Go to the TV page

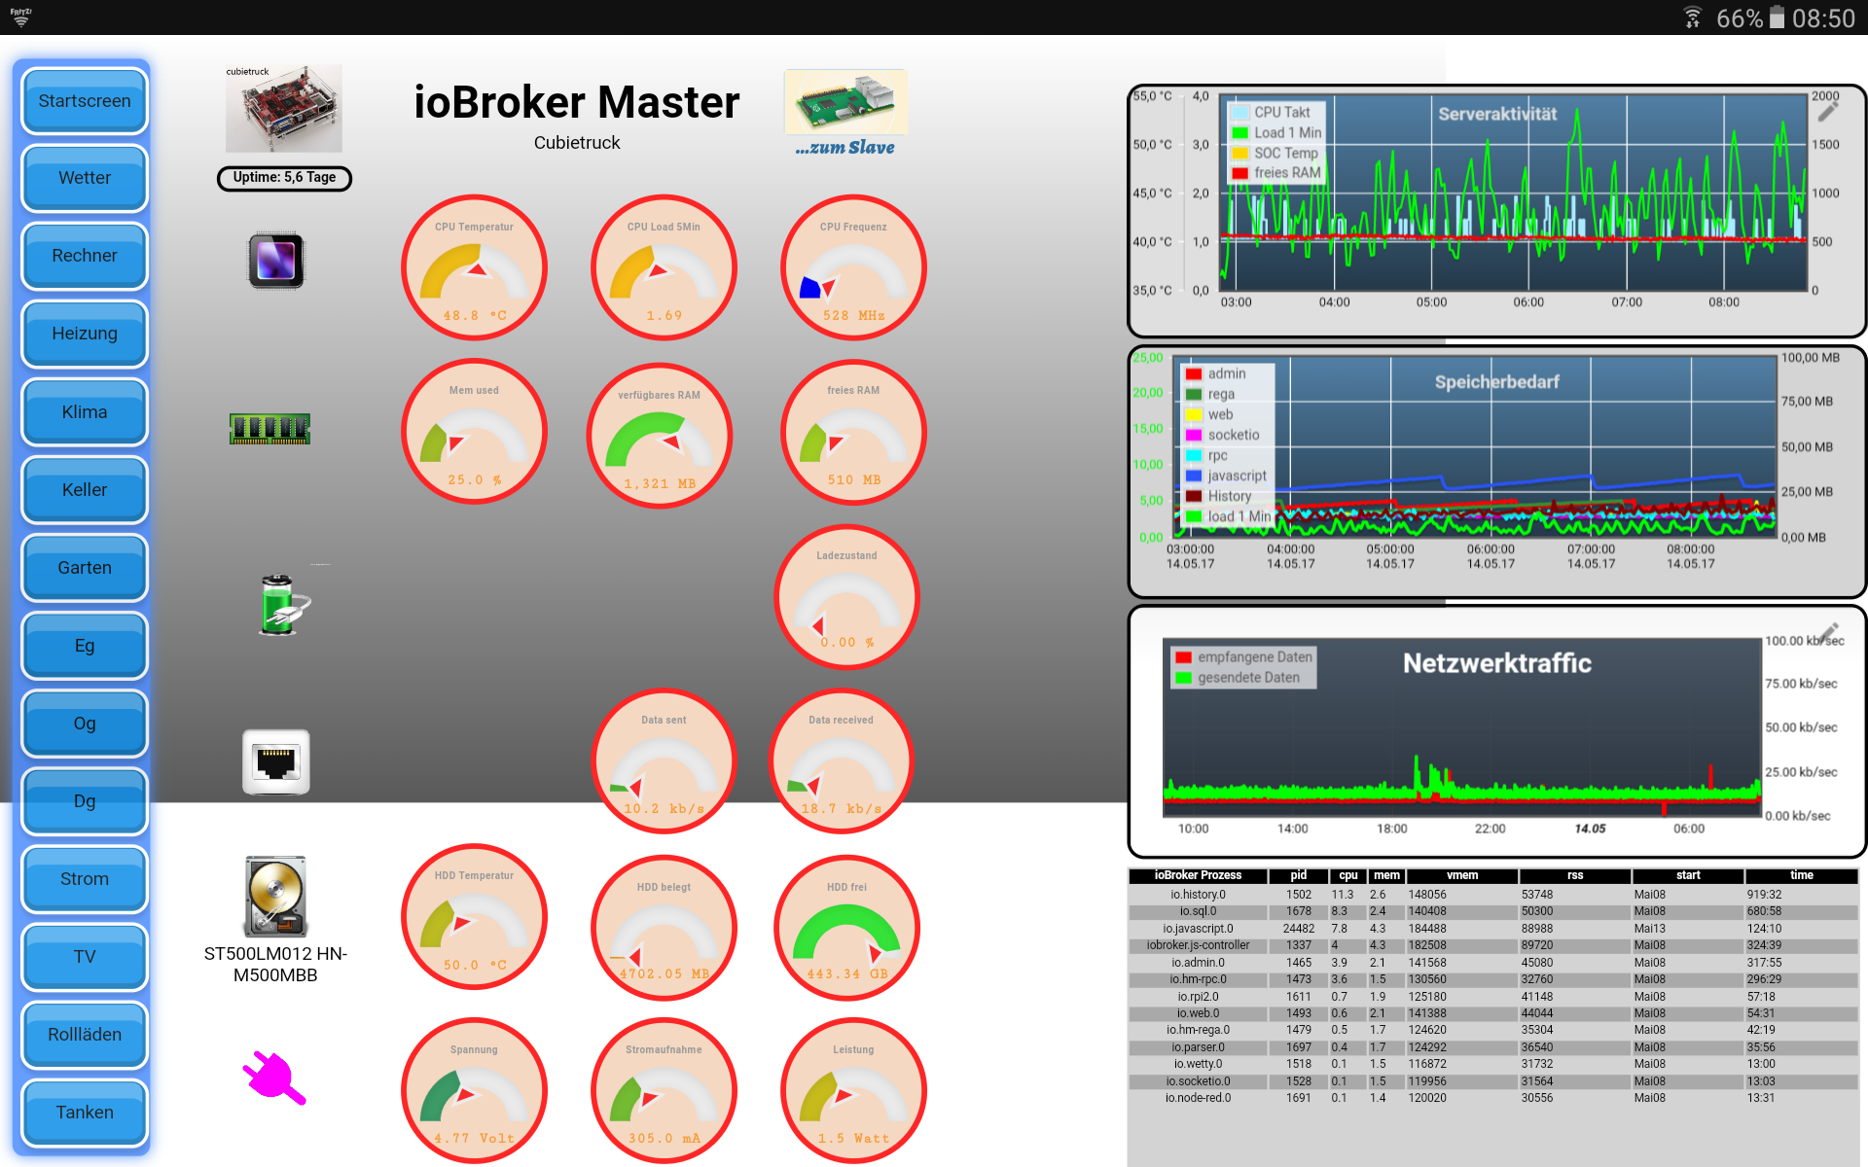pyautogui.click(x=85, y=957)
